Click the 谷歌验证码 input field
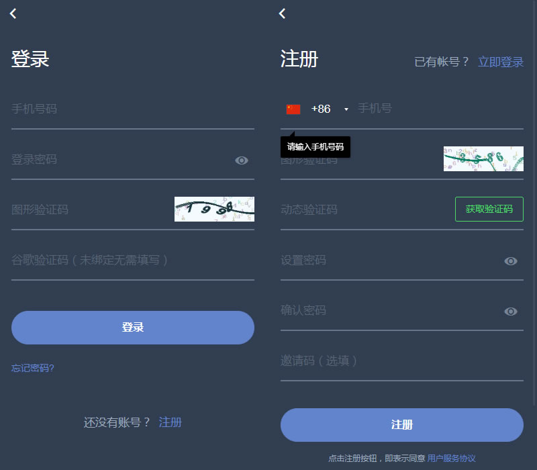 tap(132, 261)
